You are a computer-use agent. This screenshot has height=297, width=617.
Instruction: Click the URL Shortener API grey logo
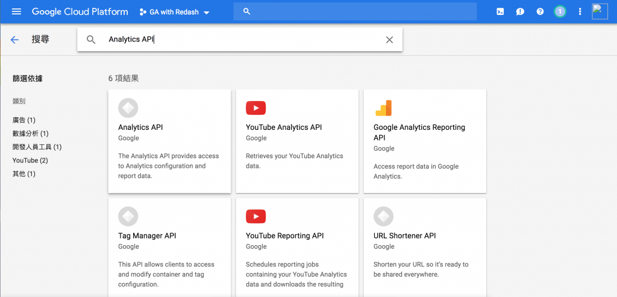[383, 216]
